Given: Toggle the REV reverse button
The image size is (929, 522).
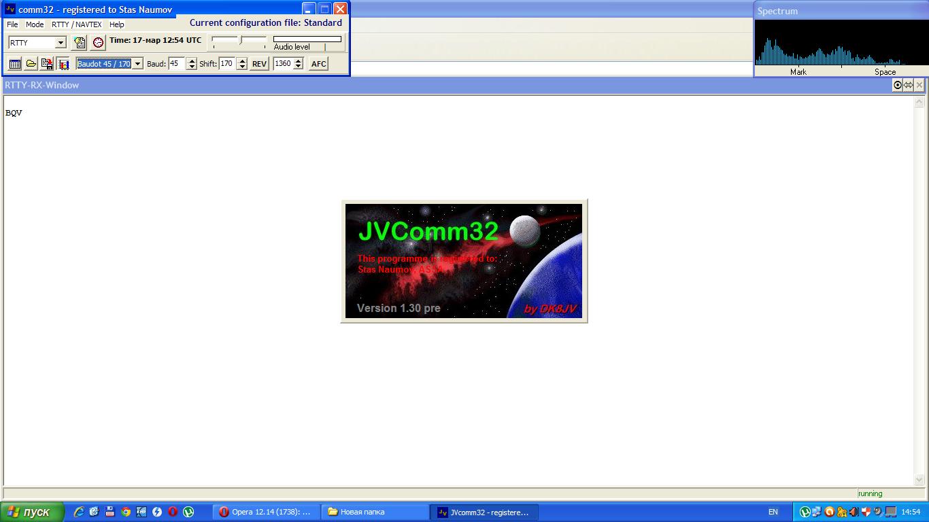Looking at the screenshot, I should pyautogui.click(x=259, y=64).
